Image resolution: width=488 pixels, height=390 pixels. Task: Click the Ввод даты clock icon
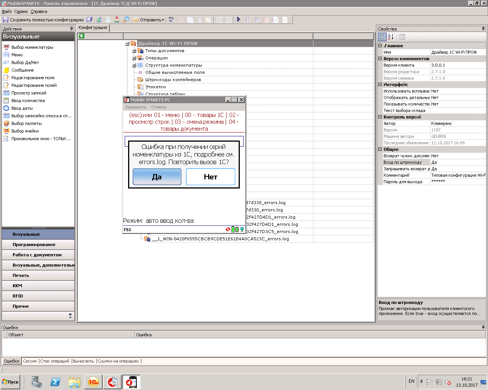[x=6, y=108]
